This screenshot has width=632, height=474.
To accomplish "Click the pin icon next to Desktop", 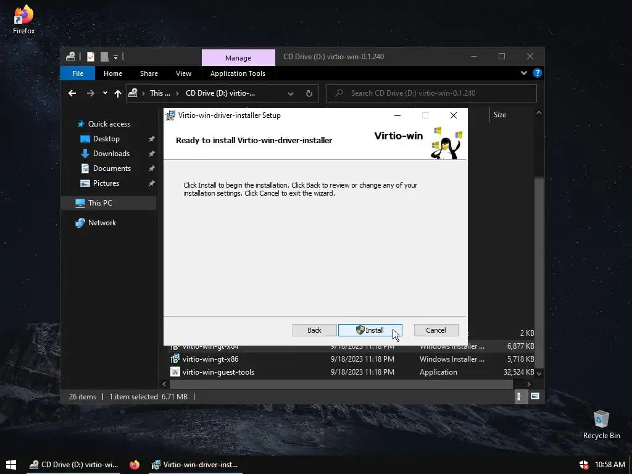I will coord(152,139).
